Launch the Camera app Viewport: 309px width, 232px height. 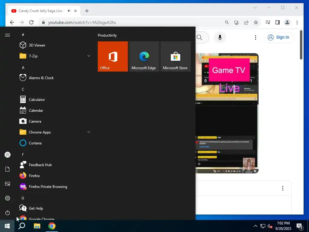pos(55,121)
